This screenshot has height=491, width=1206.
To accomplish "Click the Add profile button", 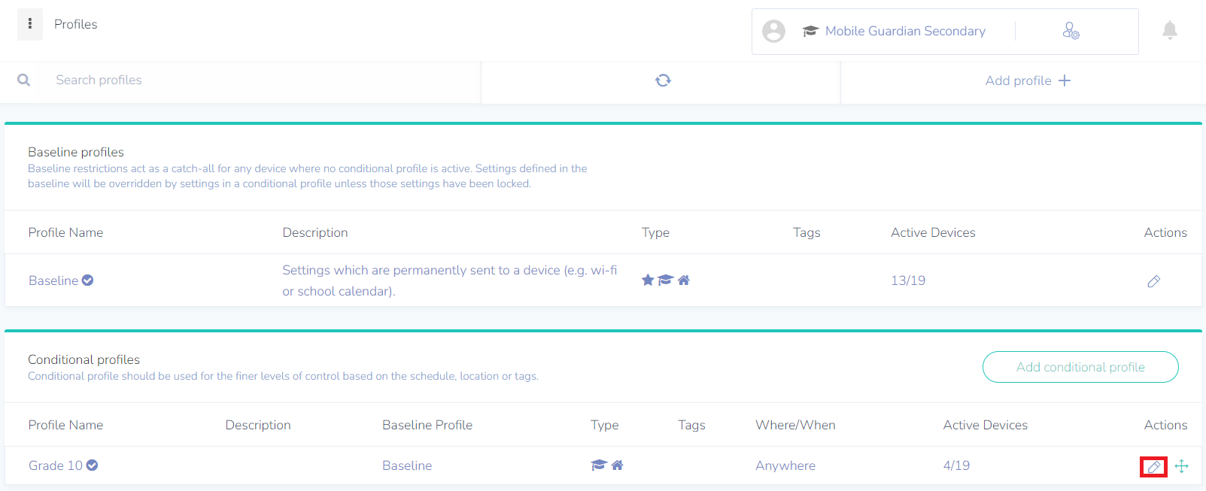I will pos(1028,80).
